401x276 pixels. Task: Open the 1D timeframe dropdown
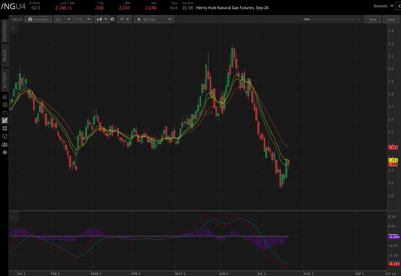[x=63, y=19]
